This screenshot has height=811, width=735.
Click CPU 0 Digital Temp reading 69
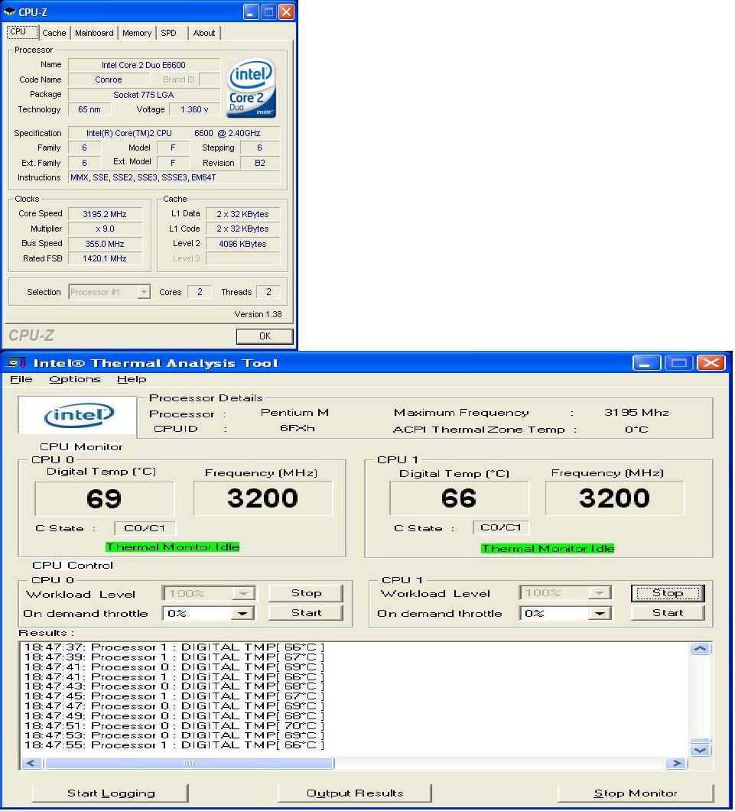(x=104, y=498)
